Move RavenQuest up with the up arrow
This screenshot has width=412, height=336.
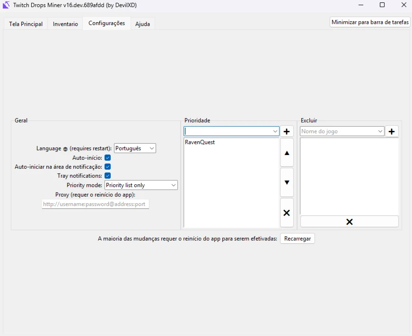287,153
